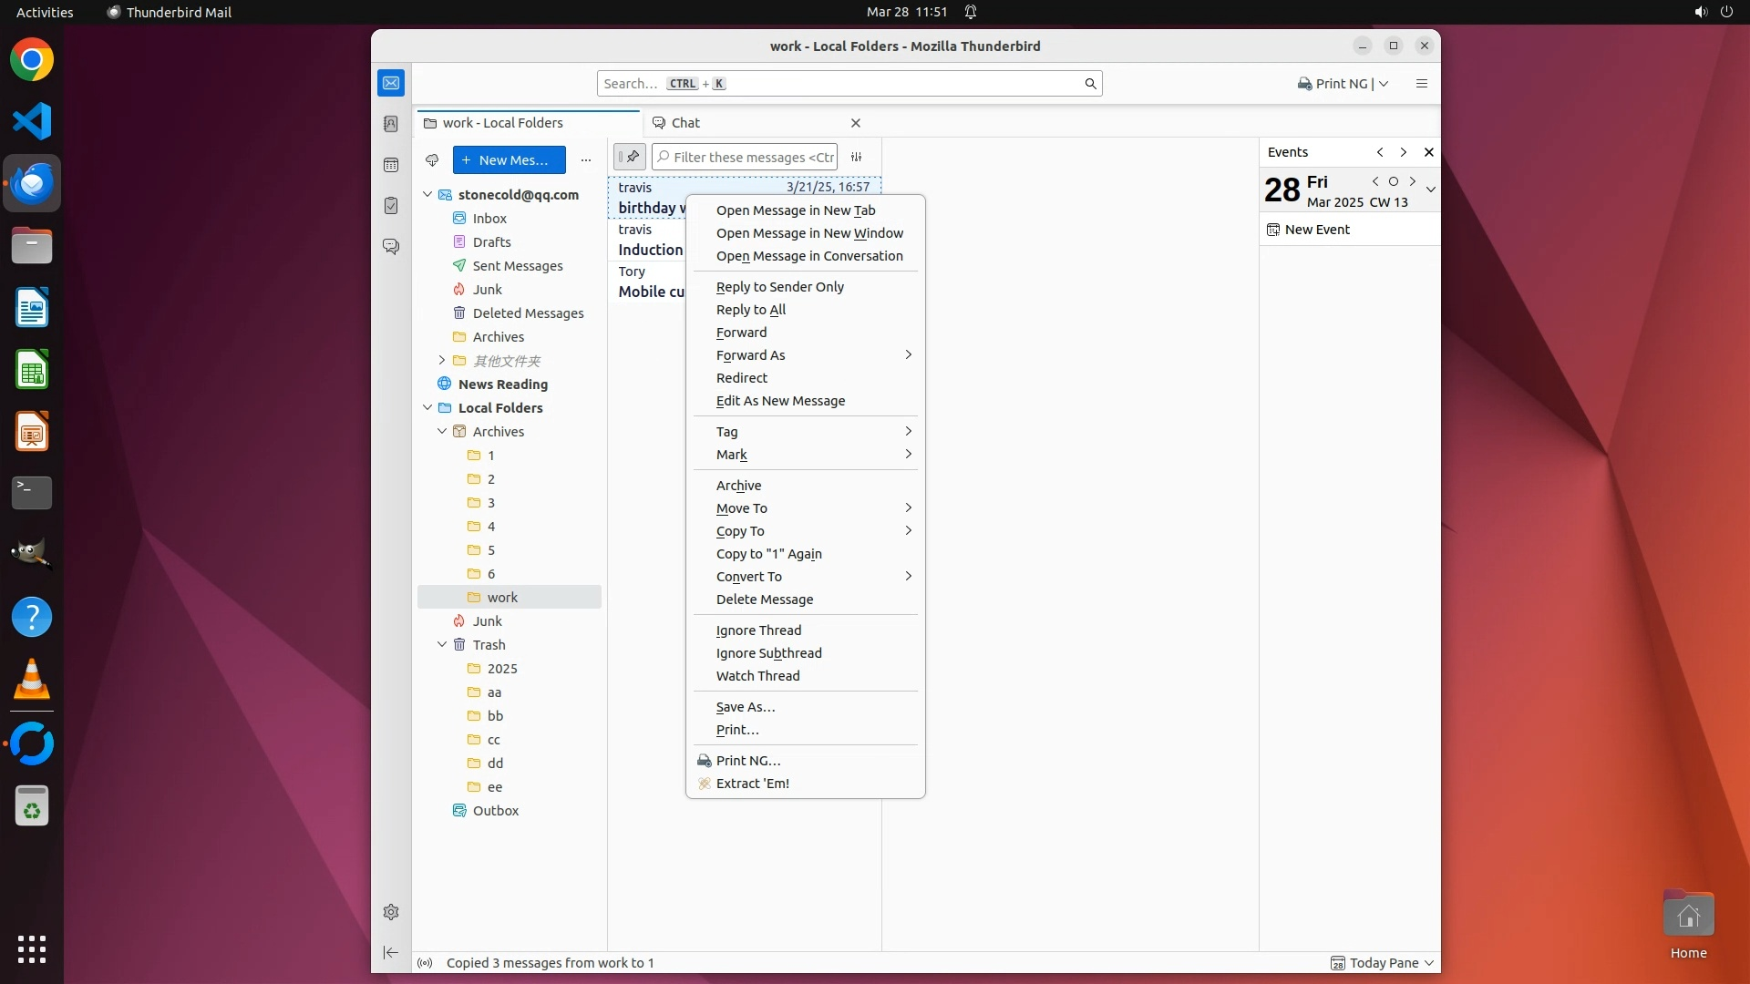
Task: Open the Address Book space icon
Action: [x=391, y=124]
